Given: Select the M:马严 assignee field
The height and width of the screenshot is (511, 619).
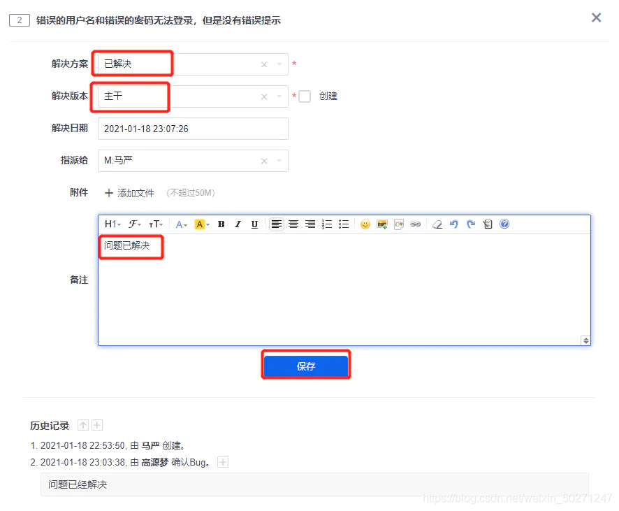Looking at the screenshot, I should (193, 161).
